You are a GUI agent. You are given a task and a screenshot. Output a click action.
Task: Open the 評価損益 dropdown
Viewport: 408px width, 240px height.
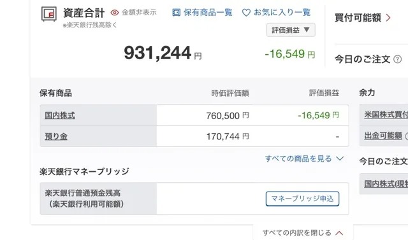pyautogui.click(x=291, y=30)
